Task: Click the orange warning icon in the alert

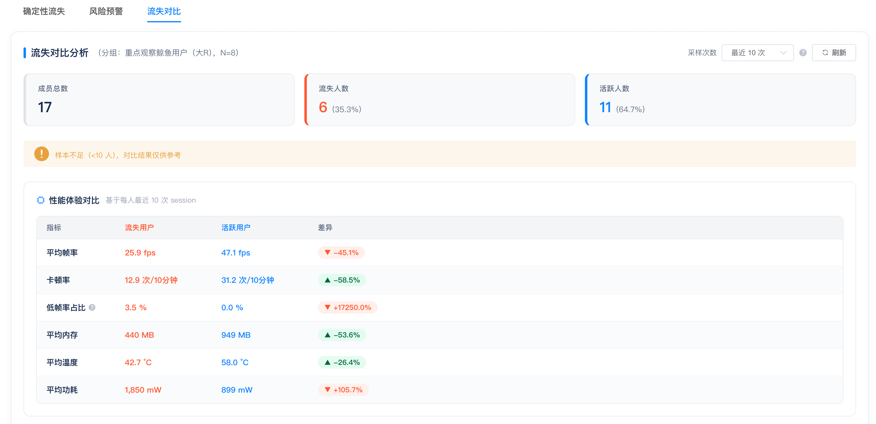Action: pyautogui.click(x=42, y=154)
